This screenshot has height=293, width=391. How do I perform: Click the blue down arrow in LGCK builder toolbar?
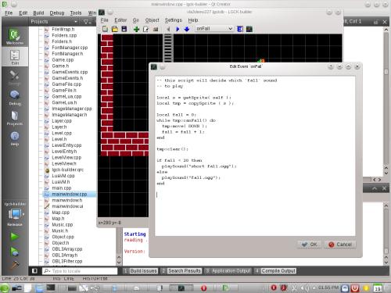coord(187,29)
